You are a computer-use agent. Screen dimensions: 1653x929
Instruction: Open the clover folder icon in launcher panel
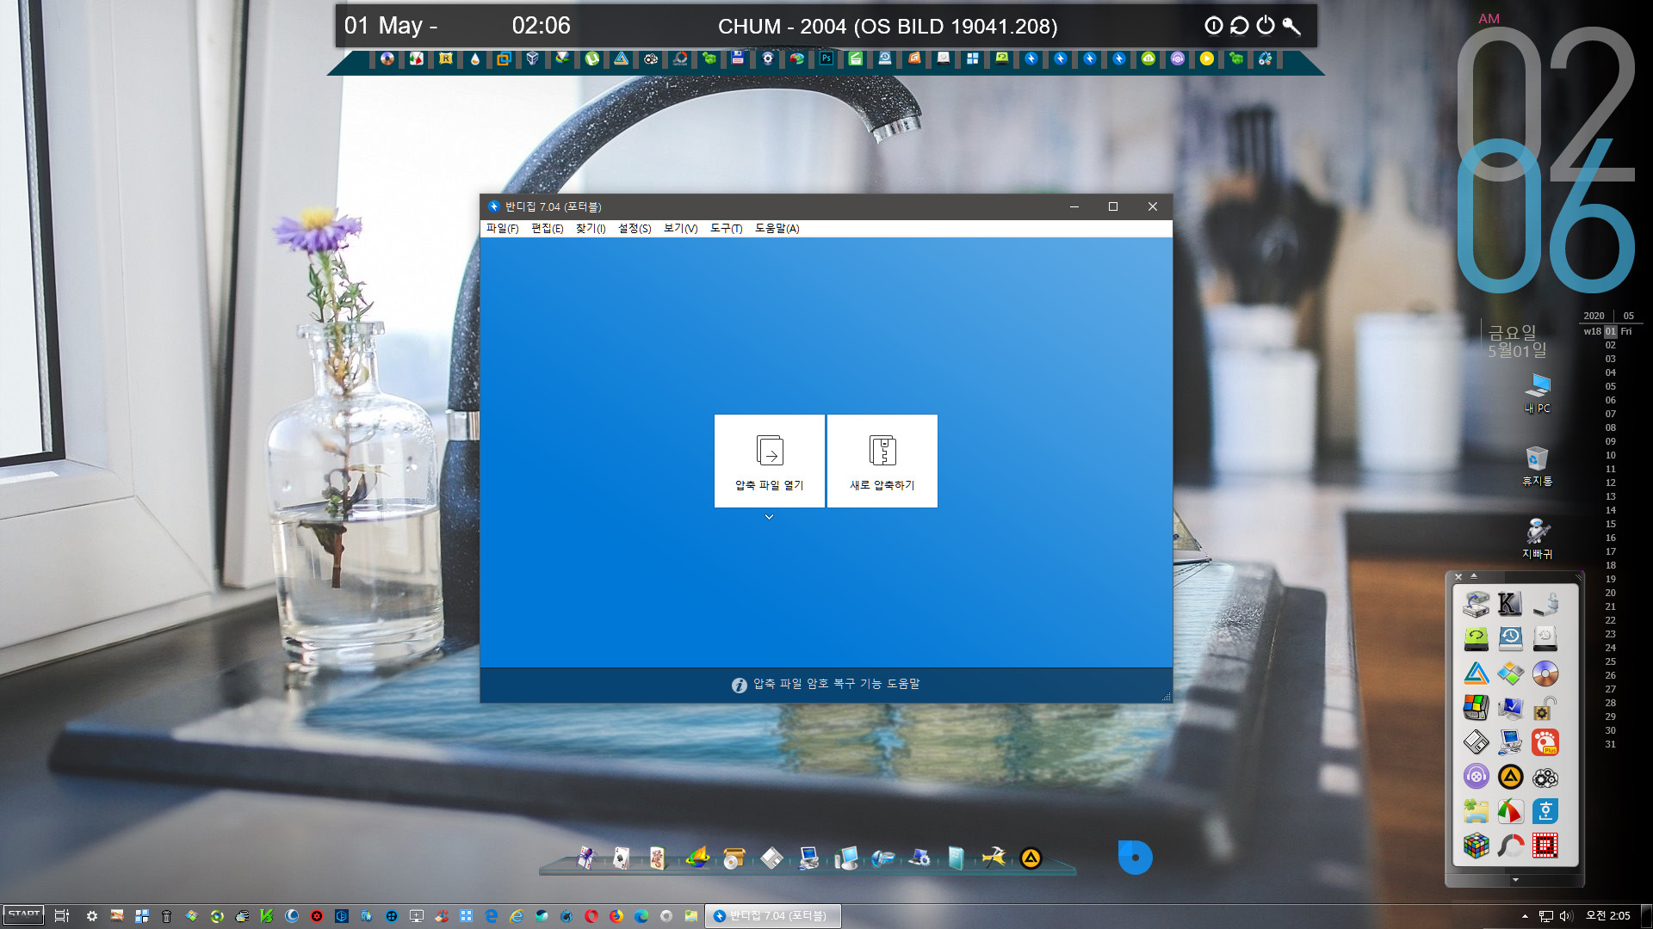pyautogui.click(x=1476, y=811)
